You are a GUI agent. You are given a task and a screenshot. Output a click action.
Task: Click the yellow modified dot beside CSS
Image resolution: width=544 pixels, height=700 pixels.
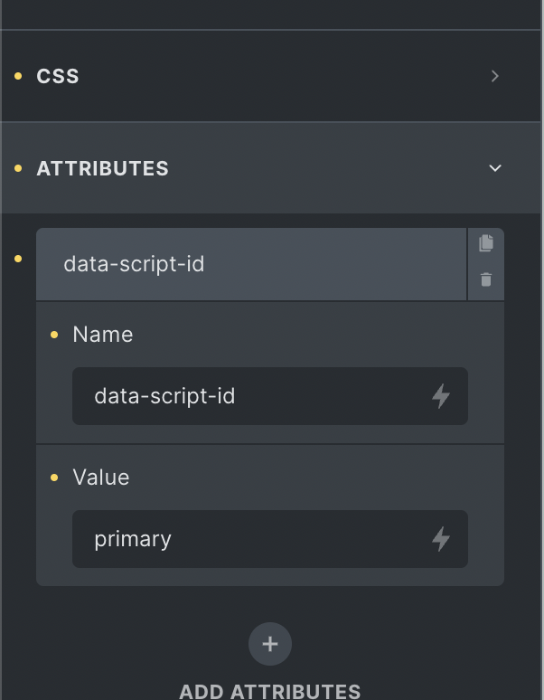tap(18, 77)
